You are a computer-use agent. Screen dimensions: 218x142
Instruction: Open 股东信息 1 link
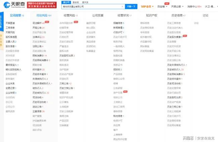[x=11, y=46]
